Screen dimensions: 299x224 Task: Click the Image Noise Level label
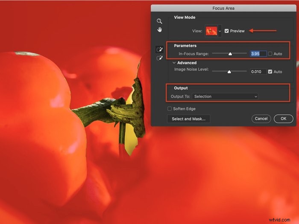point(191,69)
